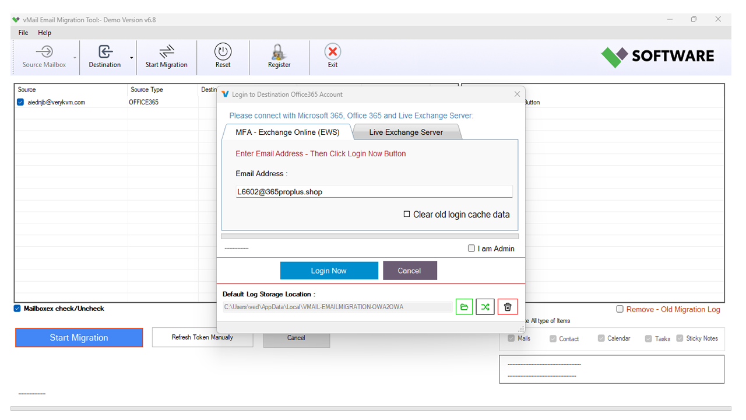Minimize the vMail application window

(670, 19)
